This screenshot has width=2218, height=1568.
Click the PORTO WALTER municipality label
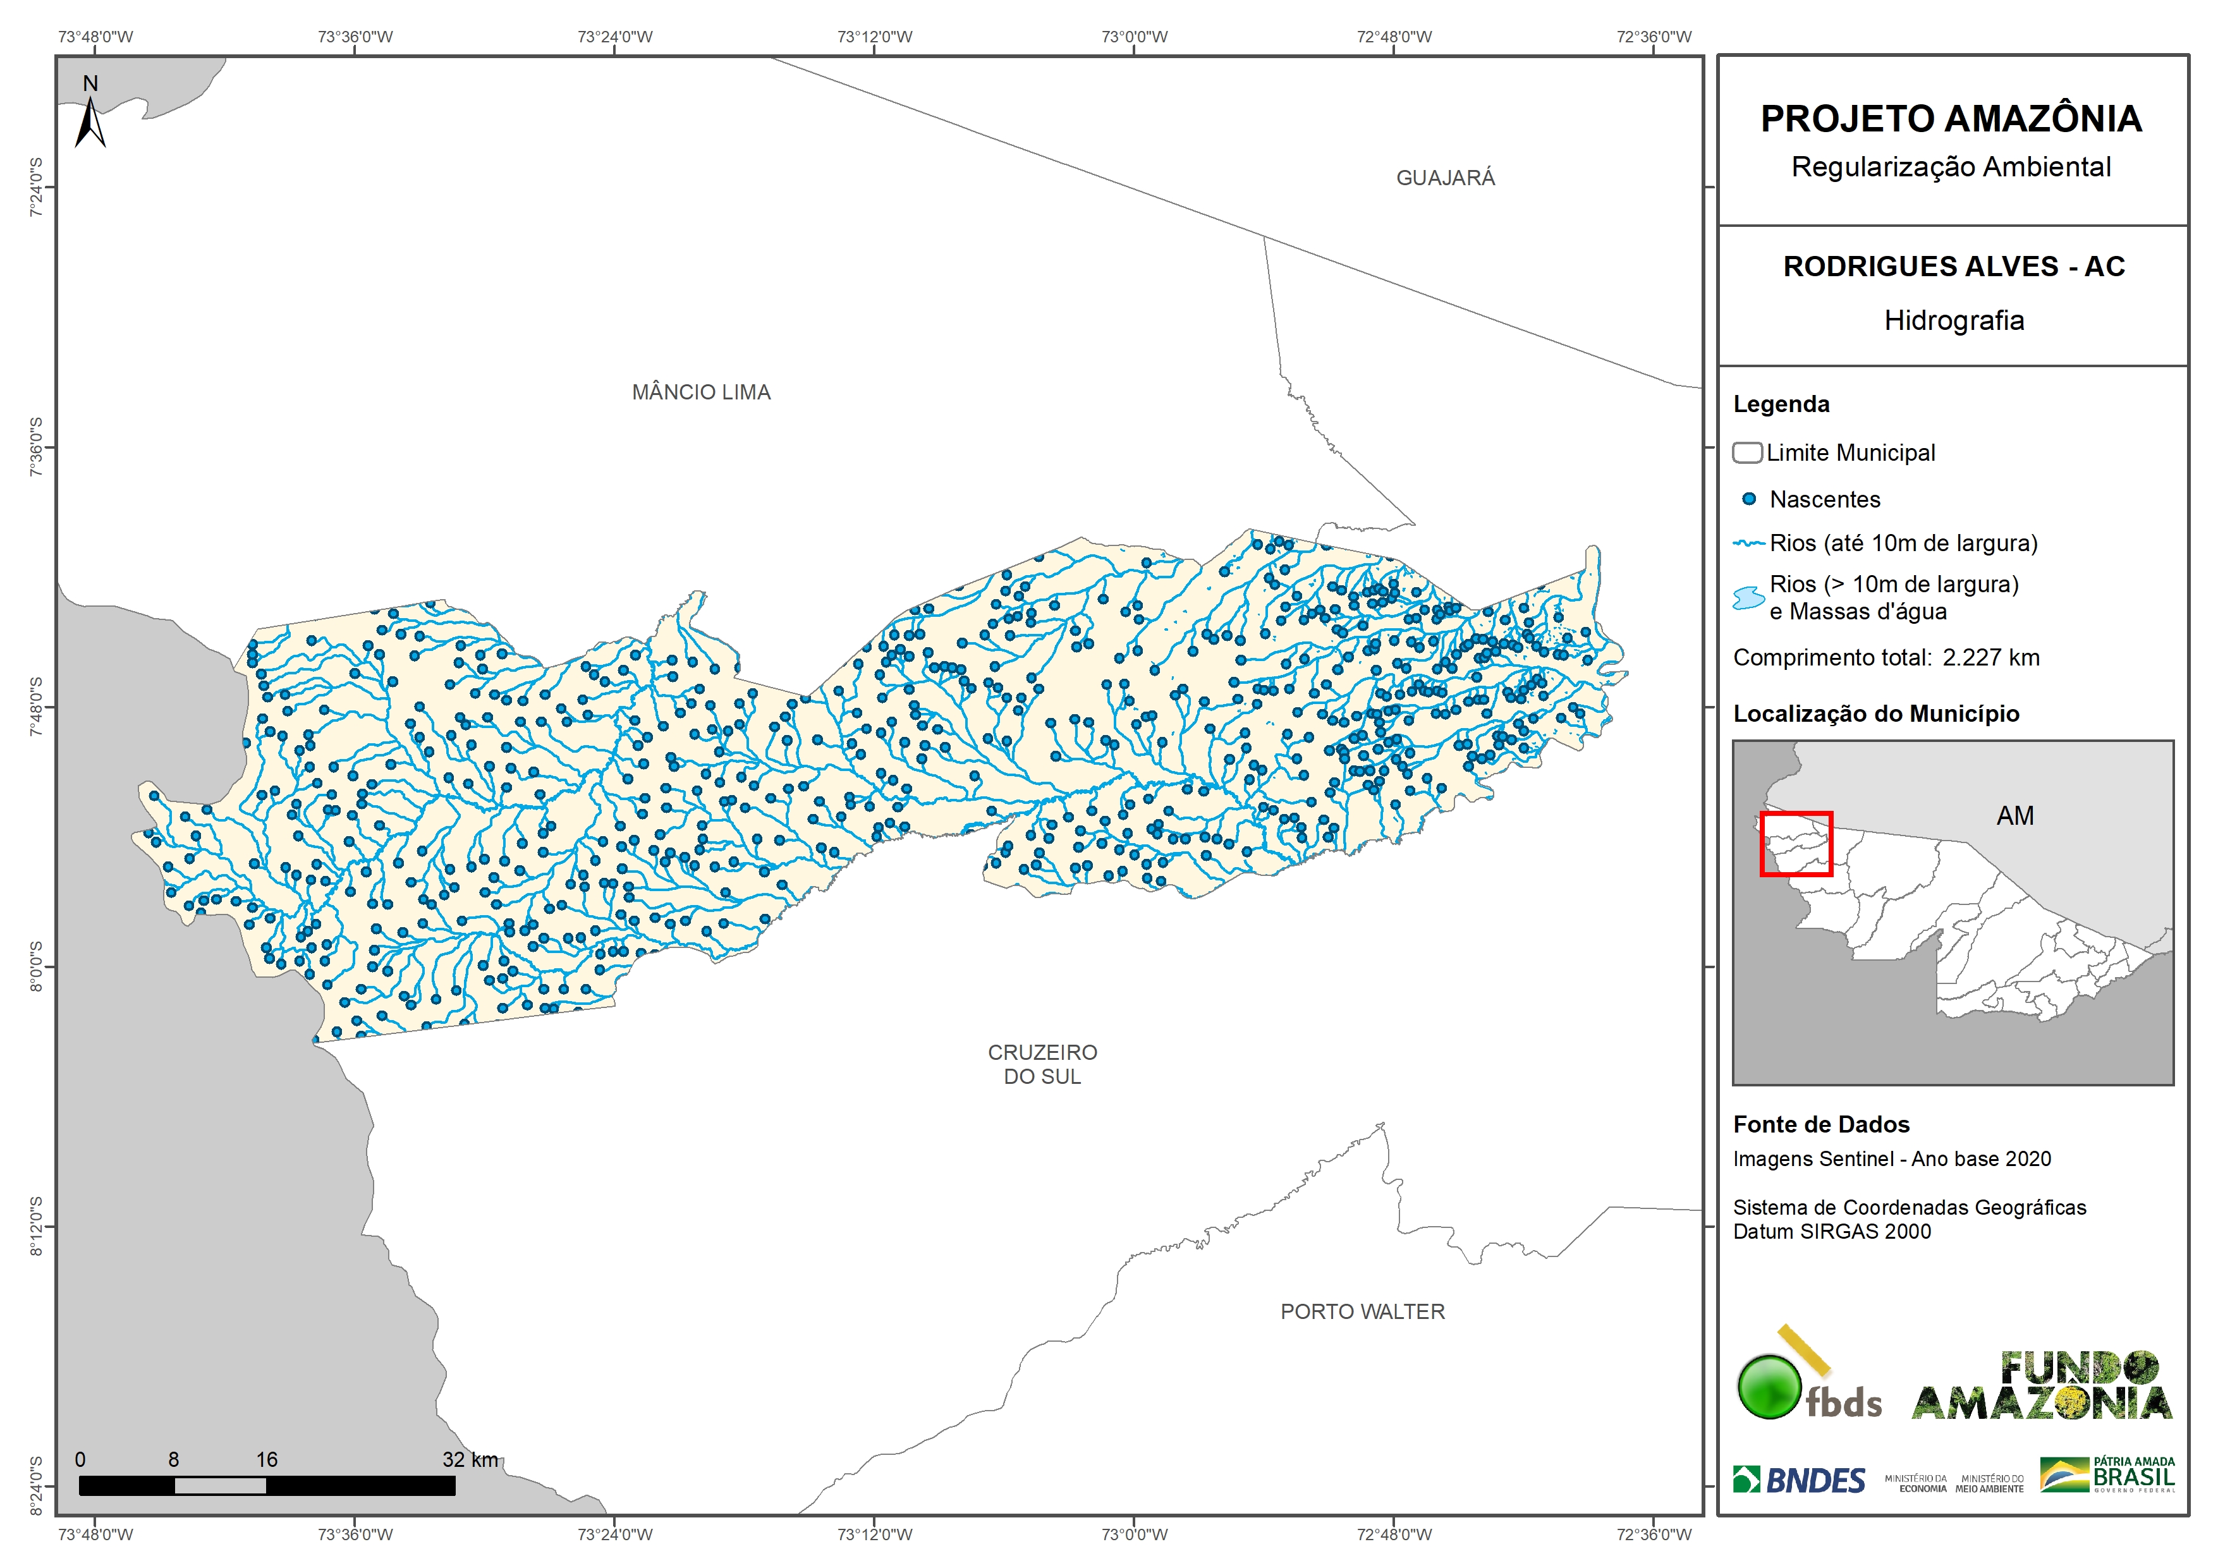point(1362,1312)
